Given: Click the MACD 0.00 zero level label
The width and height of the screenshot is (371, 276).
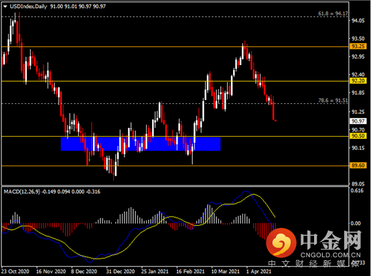Looking at the screenshot, I should pyautogui.click(x=356, y=223).
